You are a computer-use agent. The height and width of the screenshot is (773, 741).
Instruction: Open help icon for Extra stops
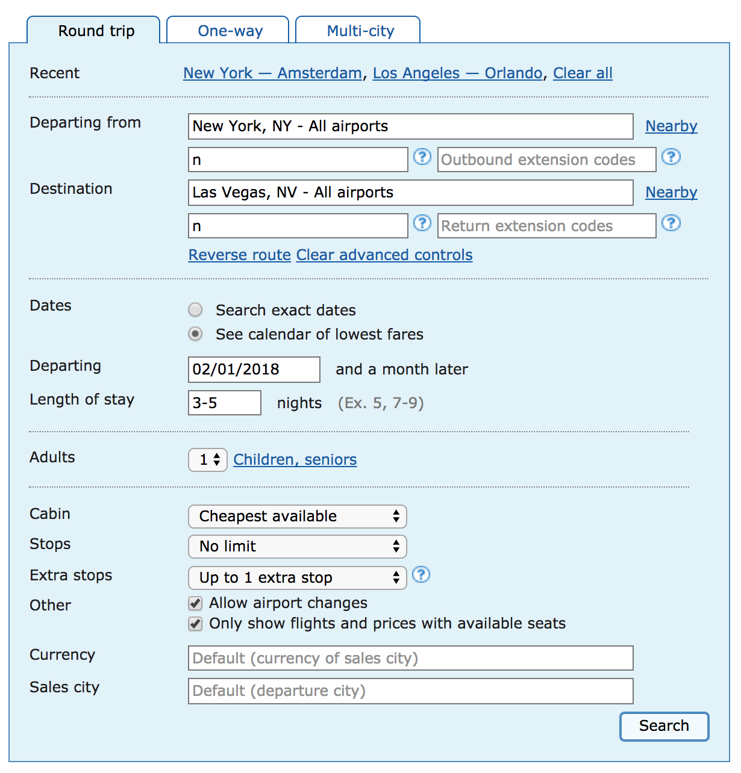(x=421, y=575)
